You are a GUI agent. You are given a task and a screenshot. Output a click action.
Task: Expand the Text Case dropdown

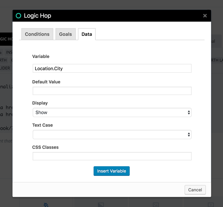112,135
